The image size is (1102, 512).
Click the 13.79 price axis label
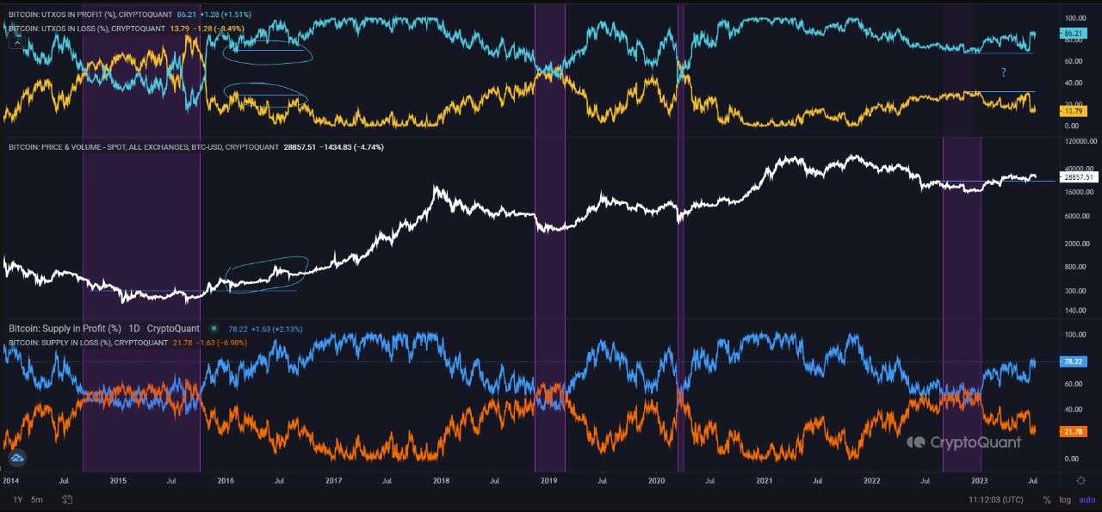pyautogui.click(x=1073, y=112)
